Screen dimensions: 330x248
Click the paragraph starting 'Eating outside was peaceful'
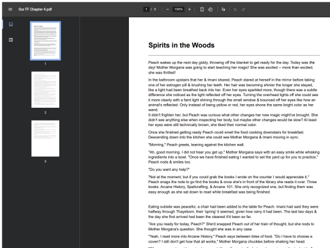click(233, 211)
